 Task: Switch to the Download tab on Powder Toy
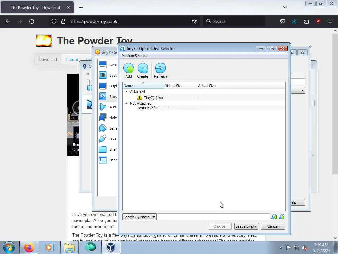click(48, 59)
